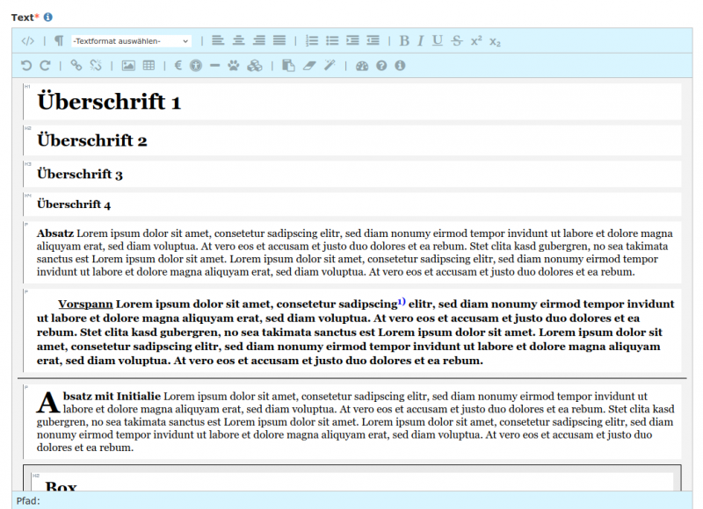703x509 pixels.
Task: Align text to the left
Action: 218,40
